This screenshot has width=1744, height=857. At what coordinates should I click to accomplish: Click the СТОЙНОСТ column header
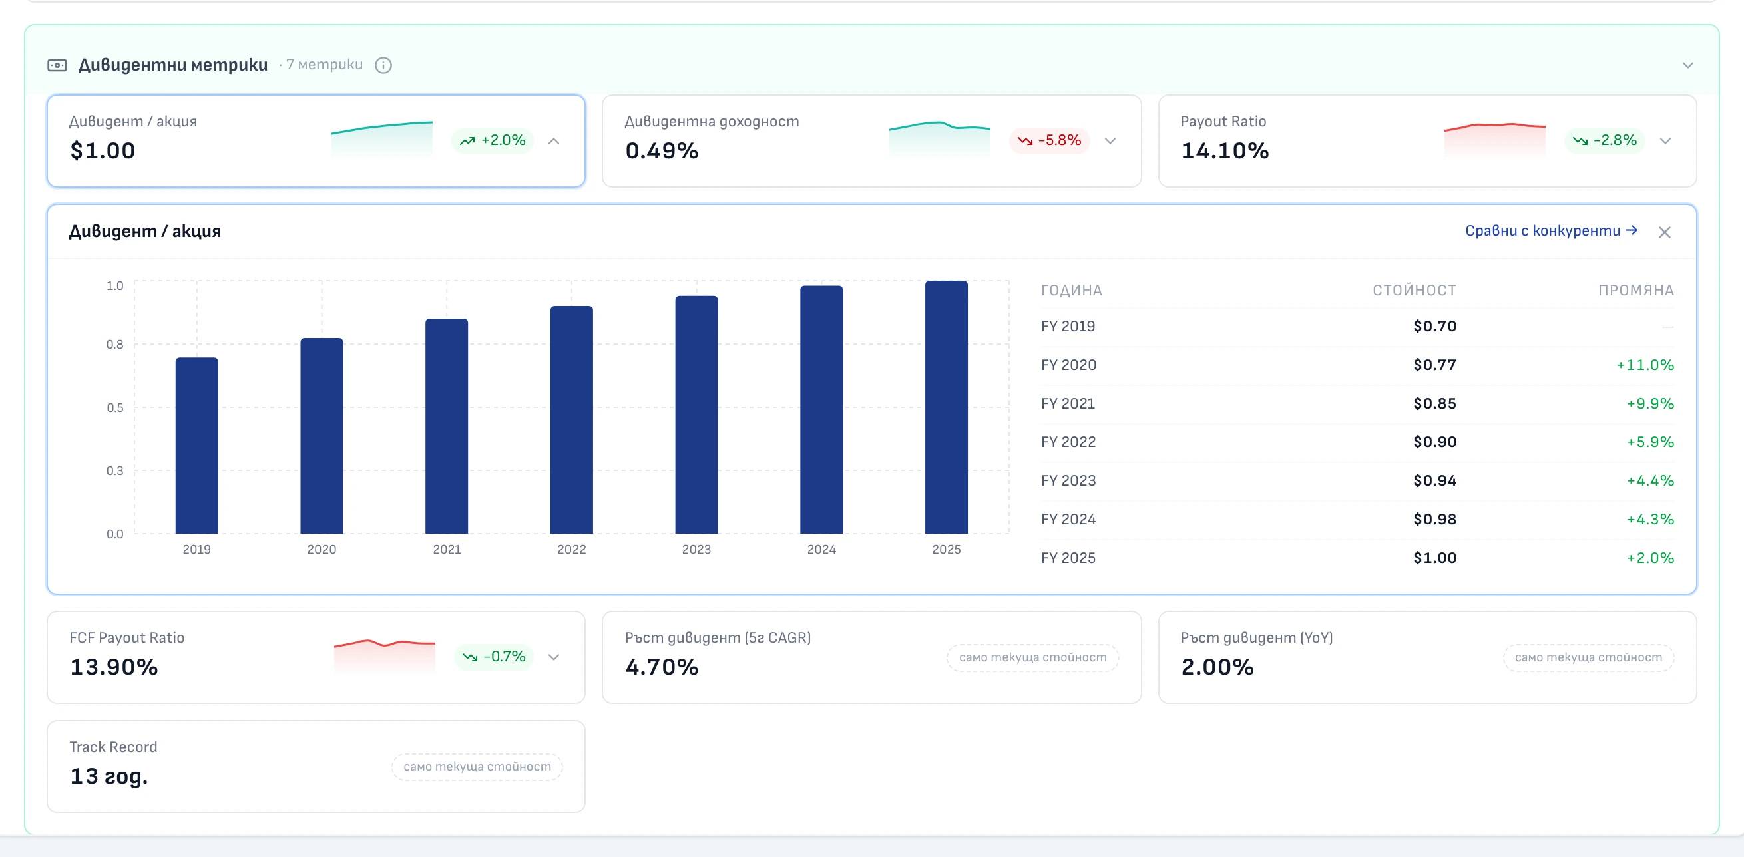tap(1415, 290)
